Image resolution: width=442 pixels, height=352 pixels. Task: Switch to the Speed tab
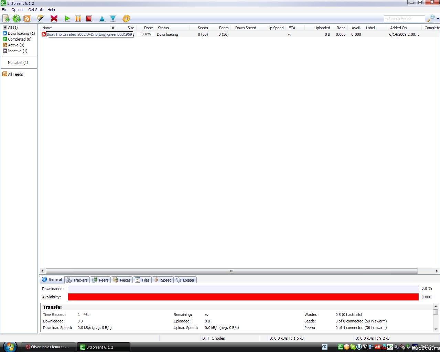pos(163,280)
